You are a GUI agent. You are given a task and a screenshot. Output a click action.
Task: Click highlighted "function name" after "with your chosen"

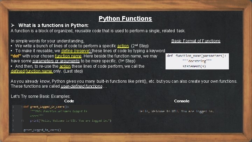click(x=68, y=56)
